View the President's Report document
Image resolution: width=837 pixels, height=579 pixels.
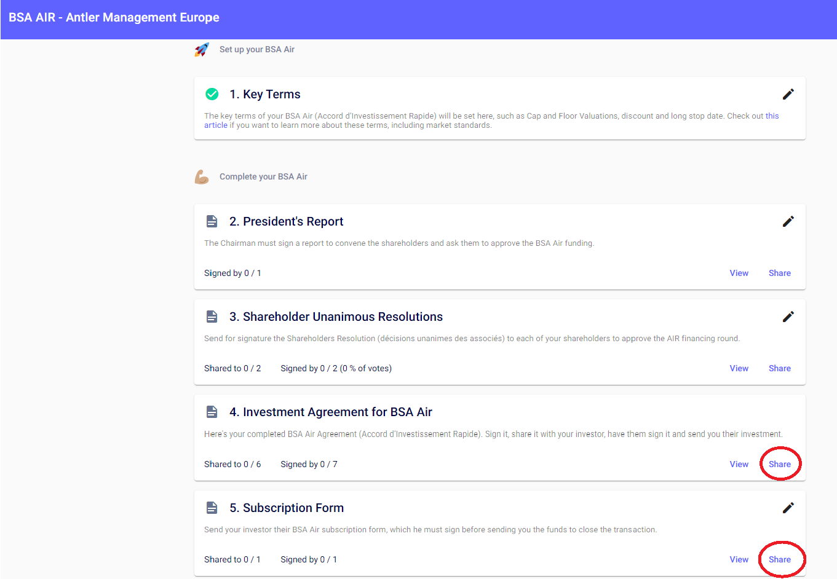(x=739, y=273)
